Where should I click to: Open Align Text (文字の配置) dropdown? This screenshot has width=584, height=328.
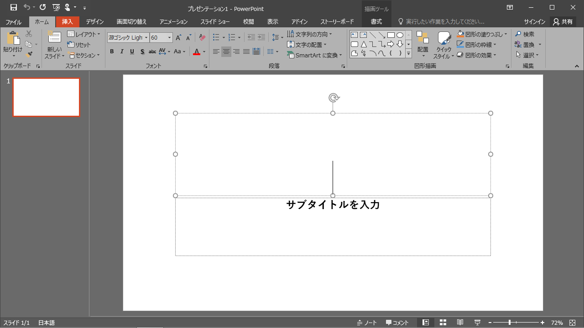click(307, 45)
